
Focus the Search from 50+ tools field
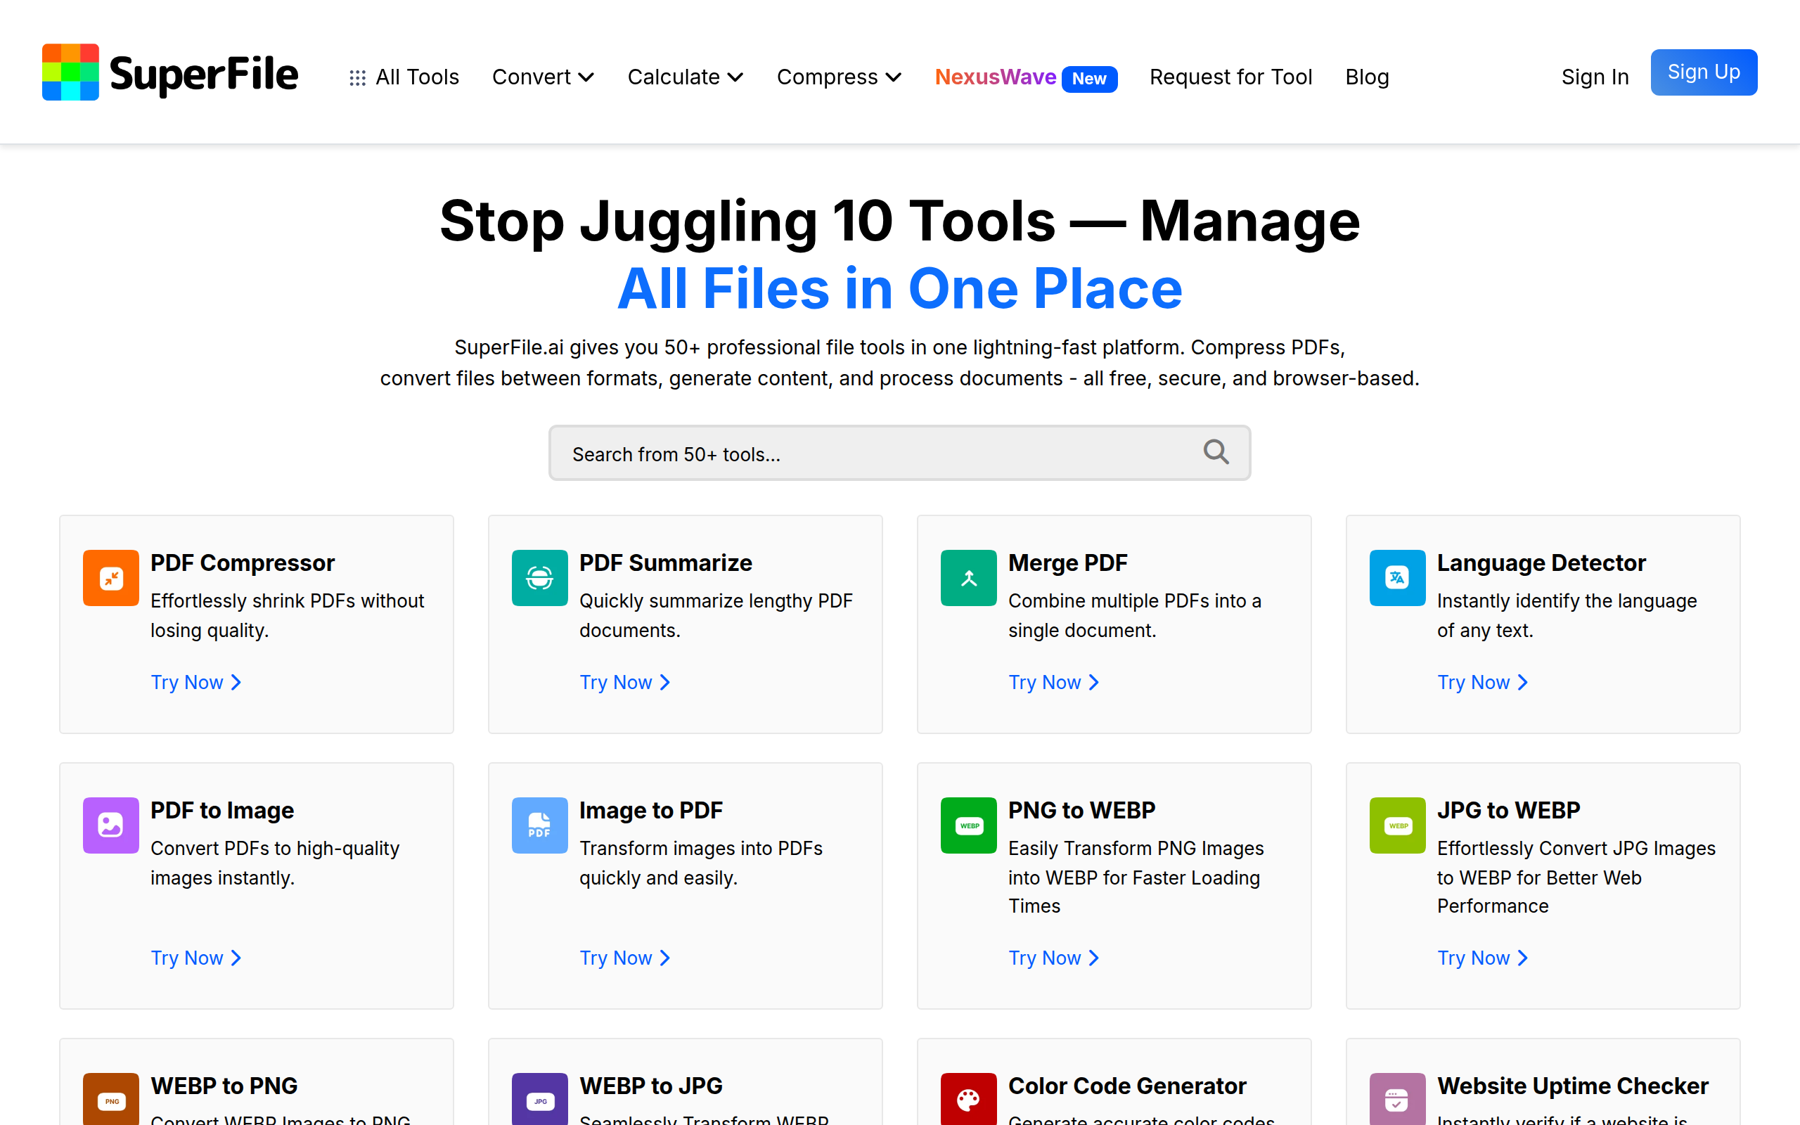coord(899,453)
